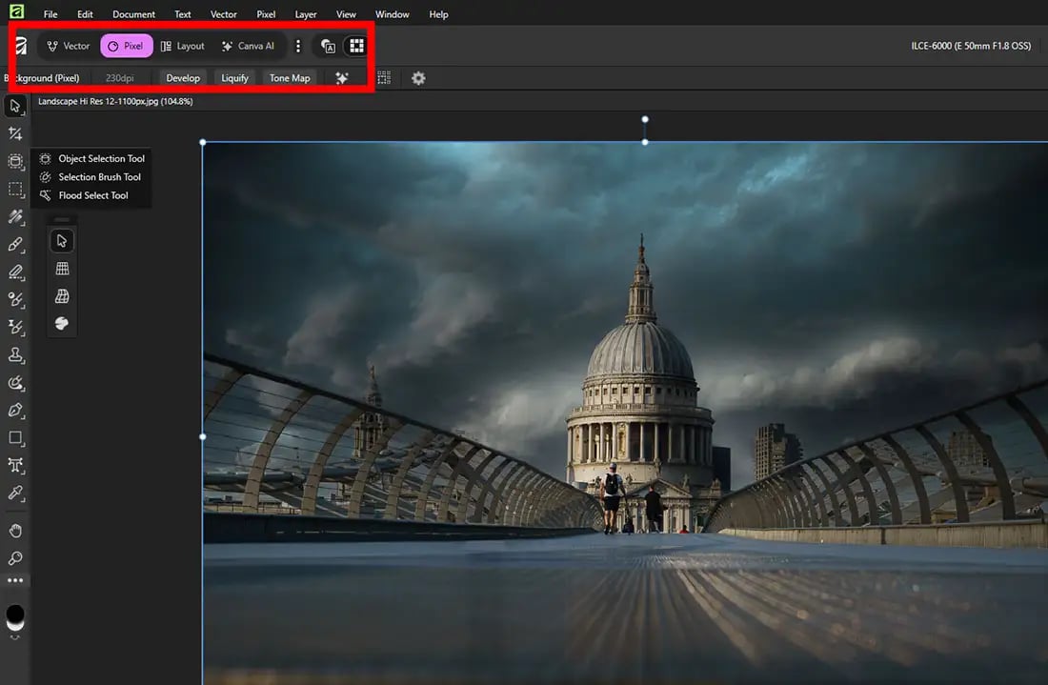This screenshot has width=1048, height=685.
Task: Click the Tone Map button
Action: tap(290, 78)
